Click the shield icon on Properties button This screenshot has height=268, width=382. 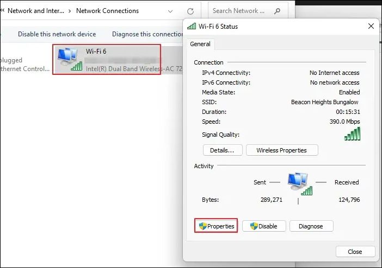point(202,226)
